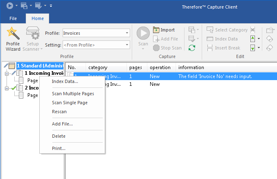
Task: Sort by the operation column header
Action: coord(161,67)
